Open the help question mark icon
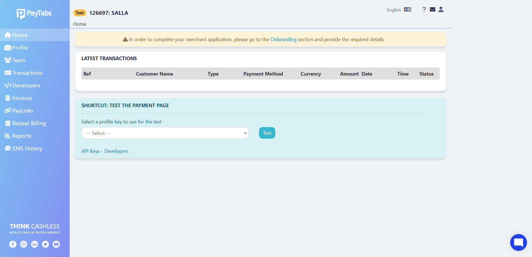The height and width of the screenshot is (257, 532). (x=424, y=10)
